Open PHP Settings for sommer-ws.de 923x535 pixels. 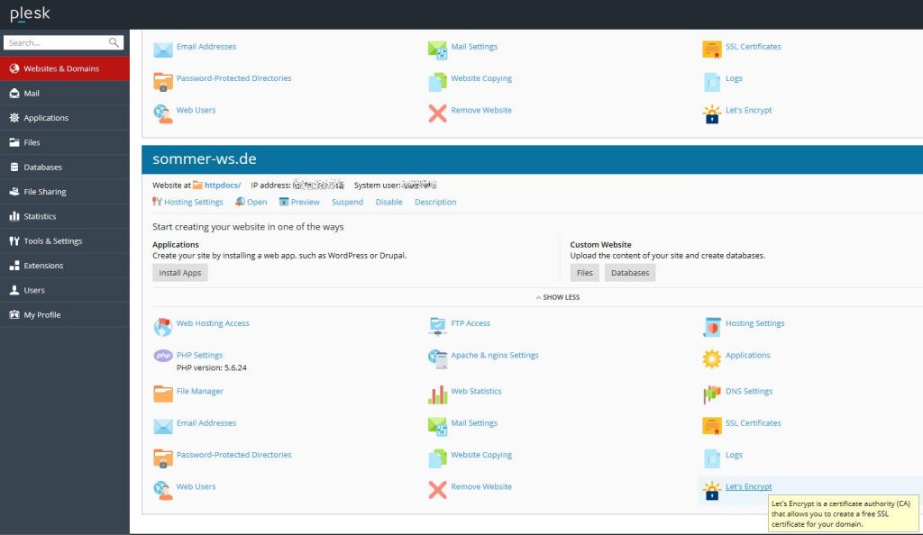(200, 354)
